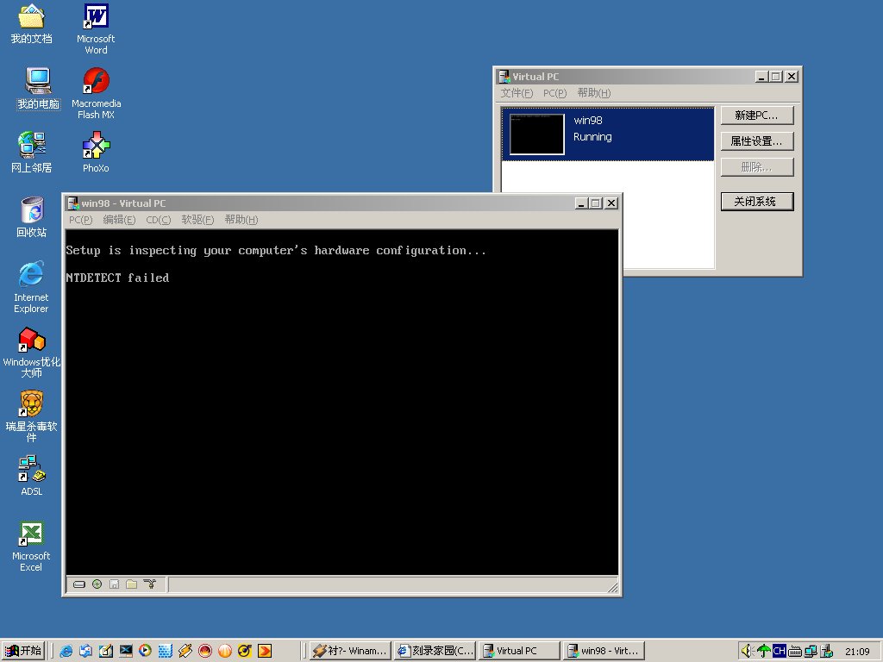Click the keyboard tray icon
Viewport: 883px width, 662px height.
click(x=795, y=651)
